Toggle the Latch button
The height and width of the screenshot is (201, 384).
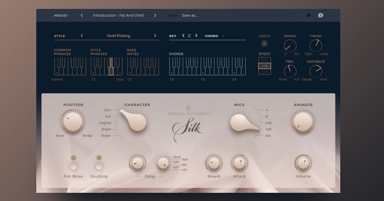pos(264,43)
